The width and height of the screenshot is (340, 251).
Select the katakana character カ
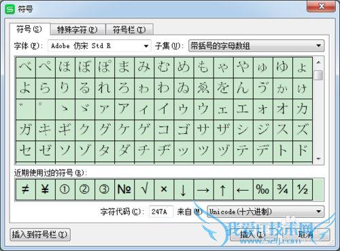click(303, 109)
